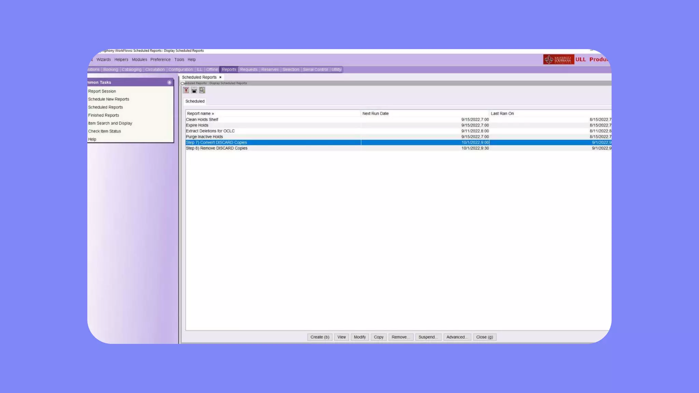Select Step 8) Remove DISCARD Copies row

point(216,148)
